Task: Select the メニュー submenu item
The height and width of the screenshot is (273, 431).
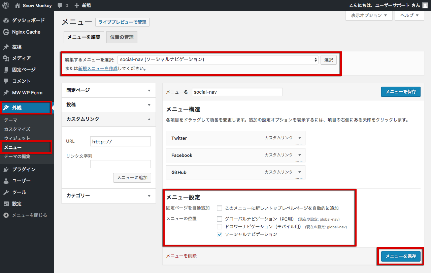Action: click(x=13, y=147)
